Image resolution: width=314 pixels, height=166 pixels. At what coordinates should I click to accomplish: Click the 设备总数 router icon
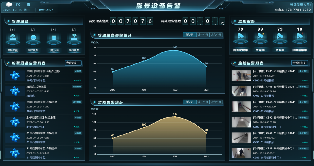point(13,38)
